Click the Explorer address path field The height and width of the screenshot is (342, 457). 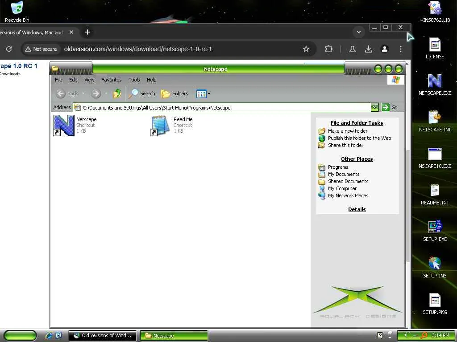222,108
